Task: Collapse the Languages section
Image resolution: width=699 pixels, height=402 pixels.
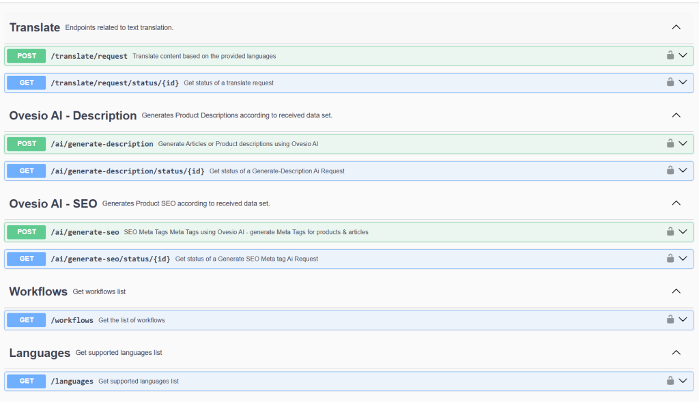Action: [676, 353]
